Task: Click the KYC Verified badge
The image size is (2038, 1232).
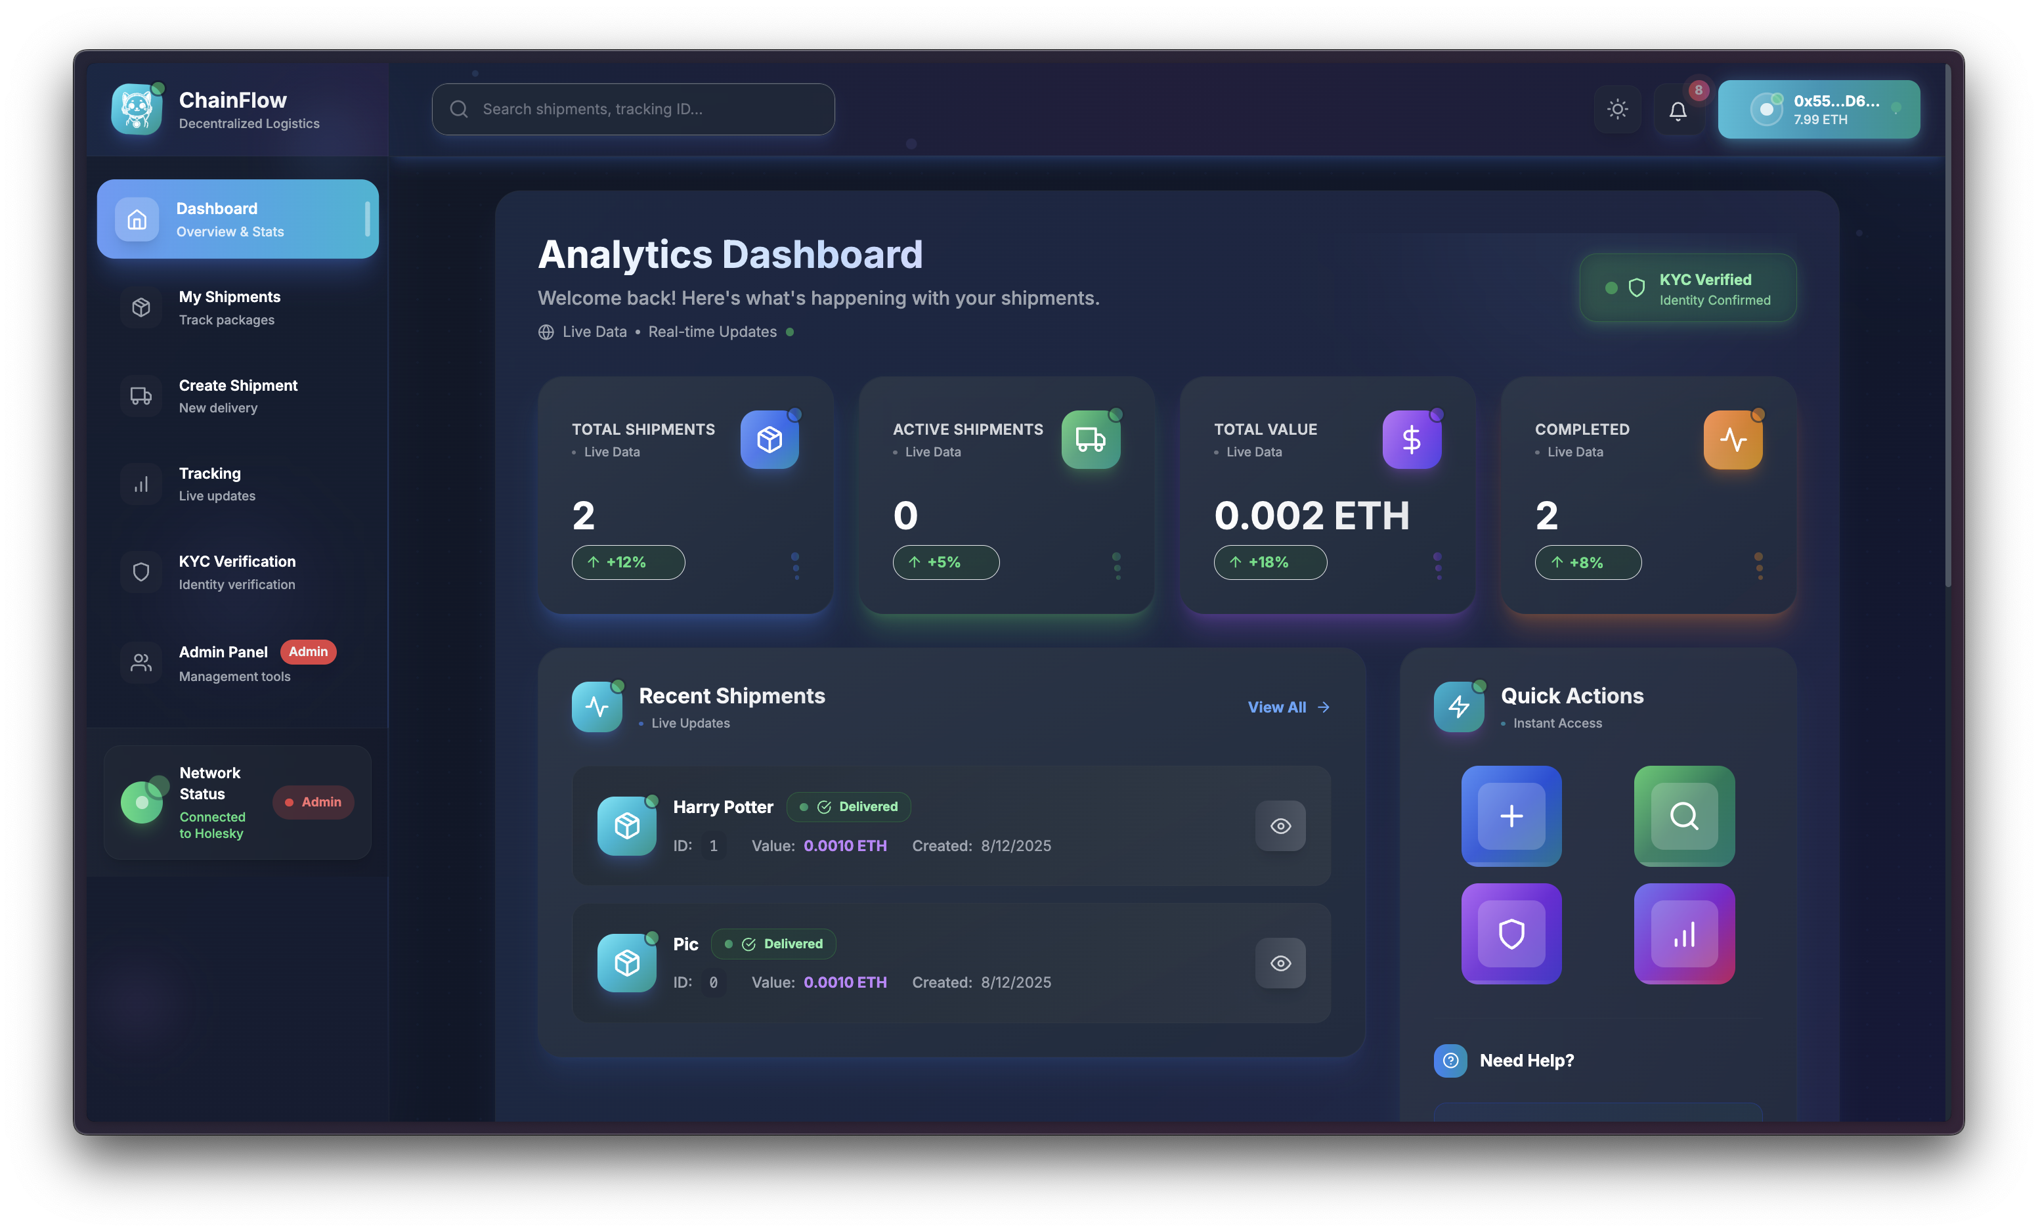Action: point(1687,288)
